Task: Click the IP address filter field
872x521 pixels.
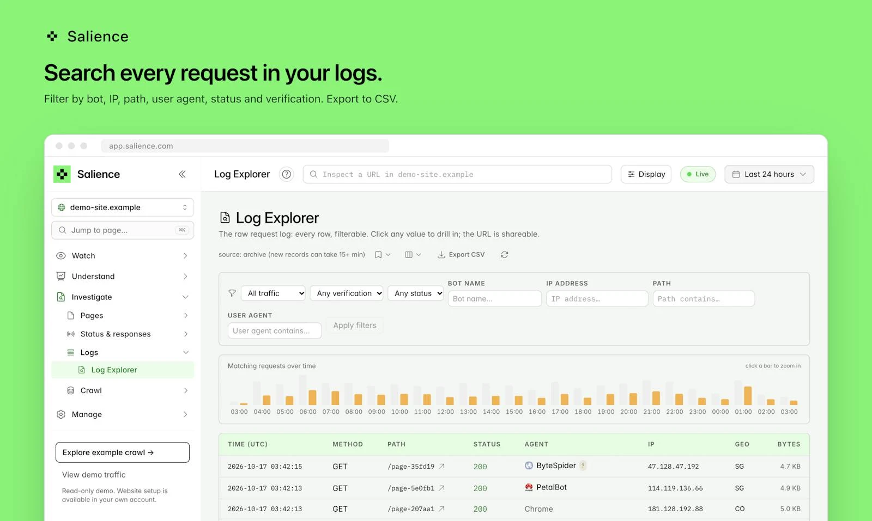Action: pyautogui.click(x=597, y=299)
